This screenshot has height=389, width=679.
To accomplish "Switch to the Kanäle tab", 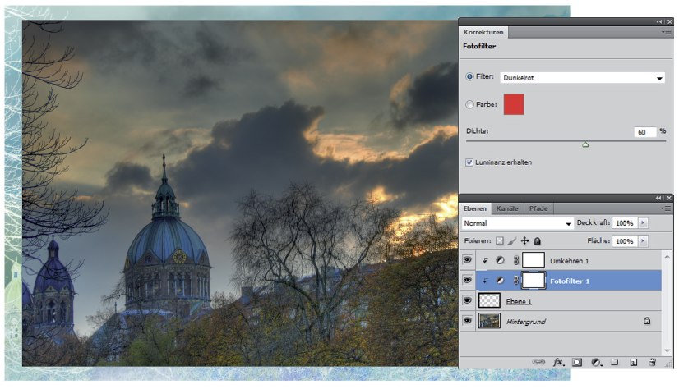I will [x=506, y=208].
